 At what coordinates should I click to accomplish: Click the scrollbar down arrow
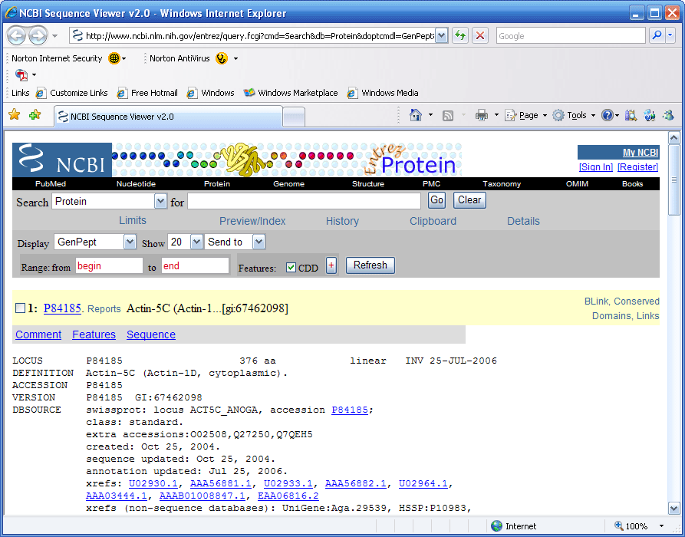[x=674, y=508]
